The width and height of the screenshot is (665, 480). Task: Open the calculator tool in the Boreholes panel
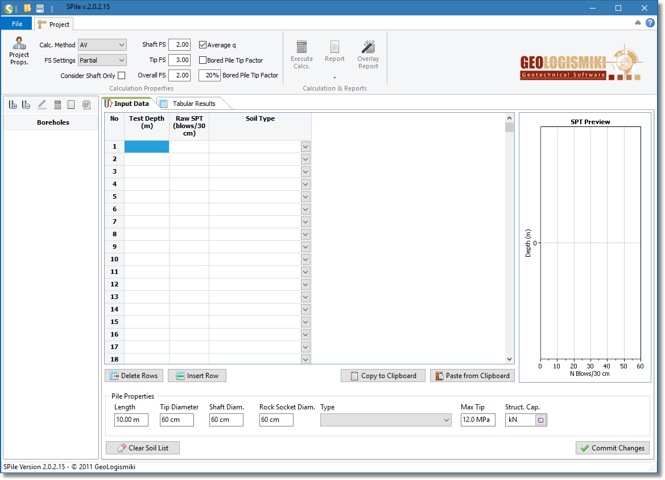click(x=57, y=105)
